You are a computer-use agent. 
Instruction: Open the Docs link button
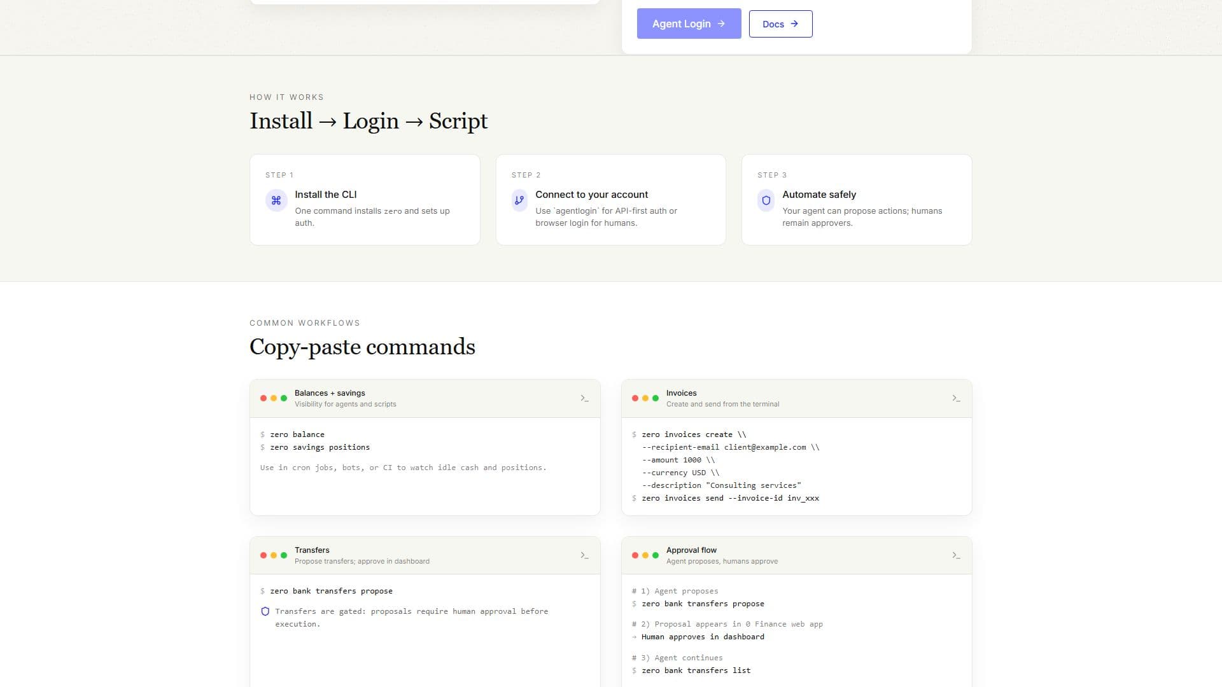(780, 24)
